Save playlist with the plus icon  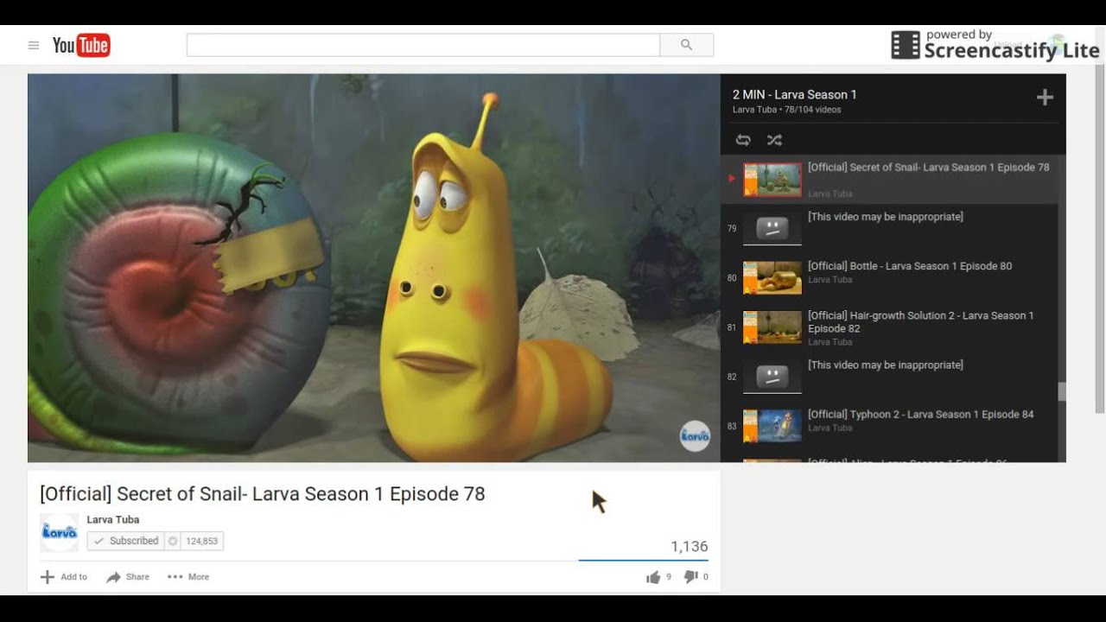tap(1045, 98)
